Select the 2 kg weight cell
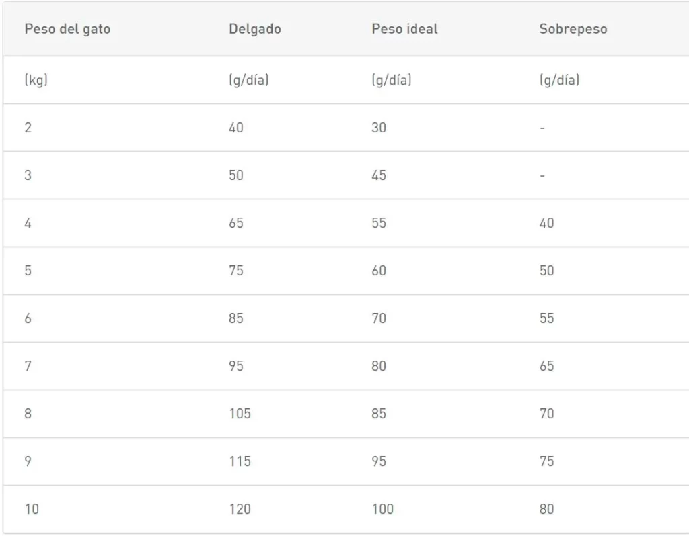The image size is (689, 536). click(28, 128)
